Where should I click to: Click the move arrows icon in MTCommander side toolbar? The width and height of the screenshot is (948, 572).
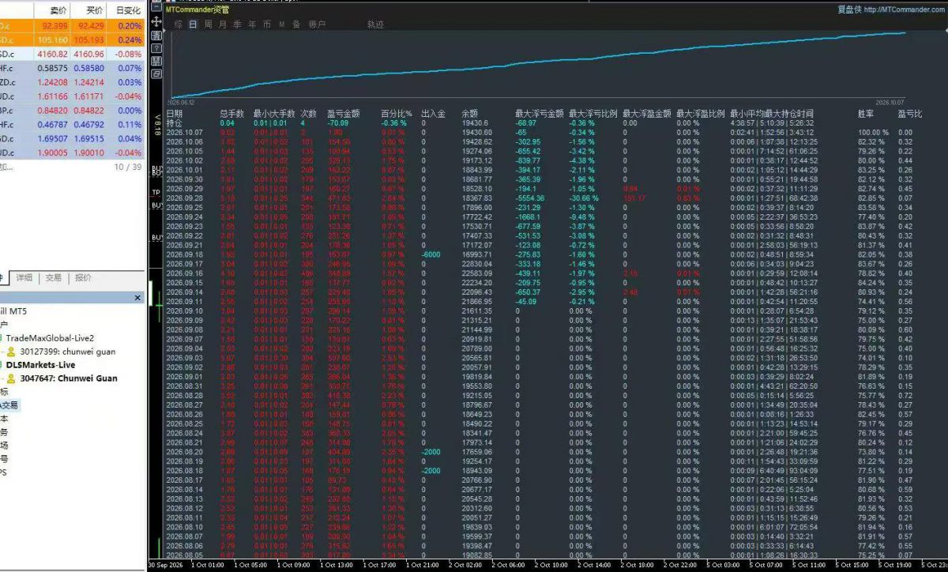pos(156,21)
